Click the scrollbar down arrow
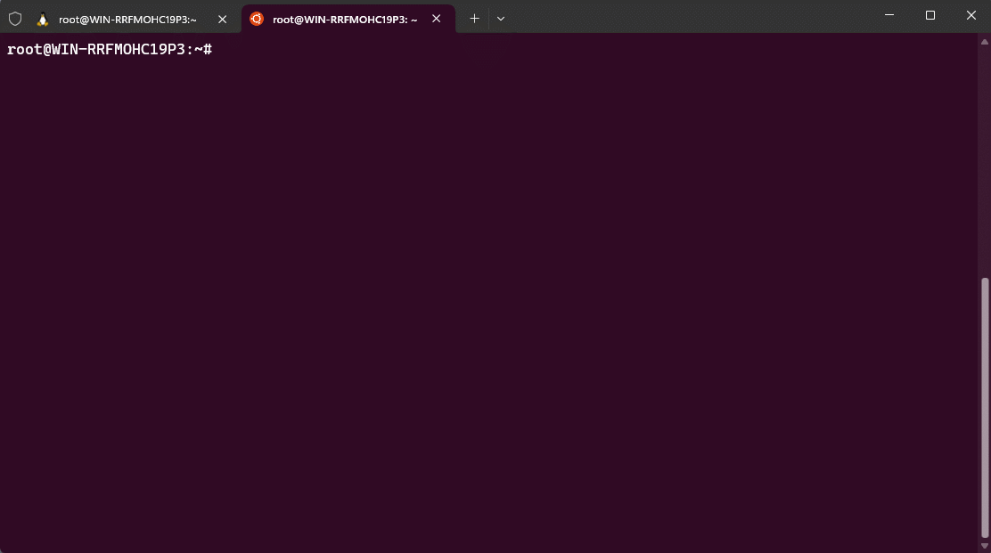The height and width of the screenshot is (553, 991). coord(984,546)
